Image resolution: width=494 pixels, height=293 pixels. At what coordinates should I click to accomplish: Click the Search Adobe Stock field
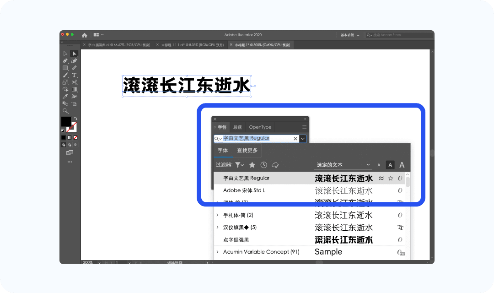click(x=399, y=35)
